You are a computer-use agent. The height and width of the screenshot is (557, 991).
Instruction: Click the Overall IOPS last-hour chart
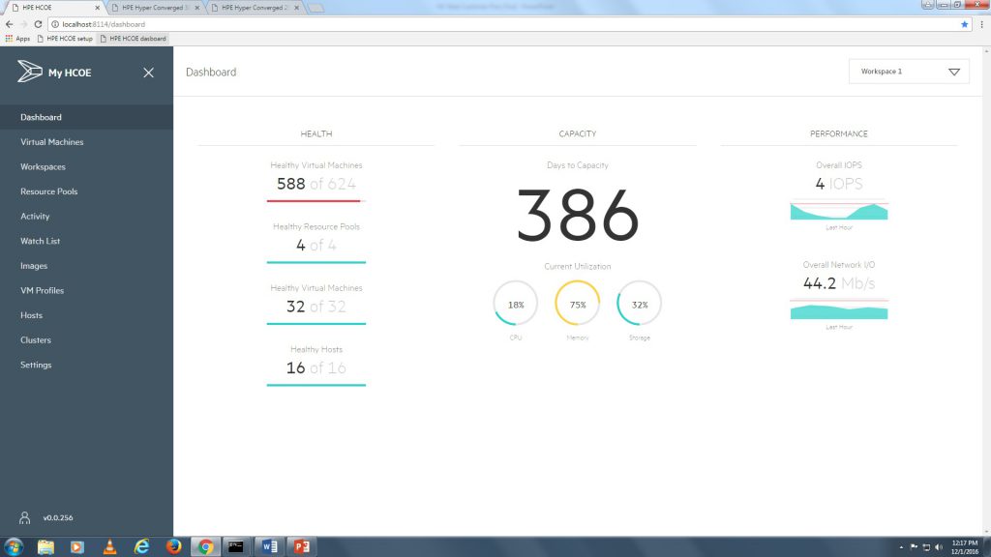coord(839,212)
